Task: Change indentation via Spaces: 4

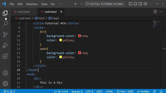Action: click(77, 91)
